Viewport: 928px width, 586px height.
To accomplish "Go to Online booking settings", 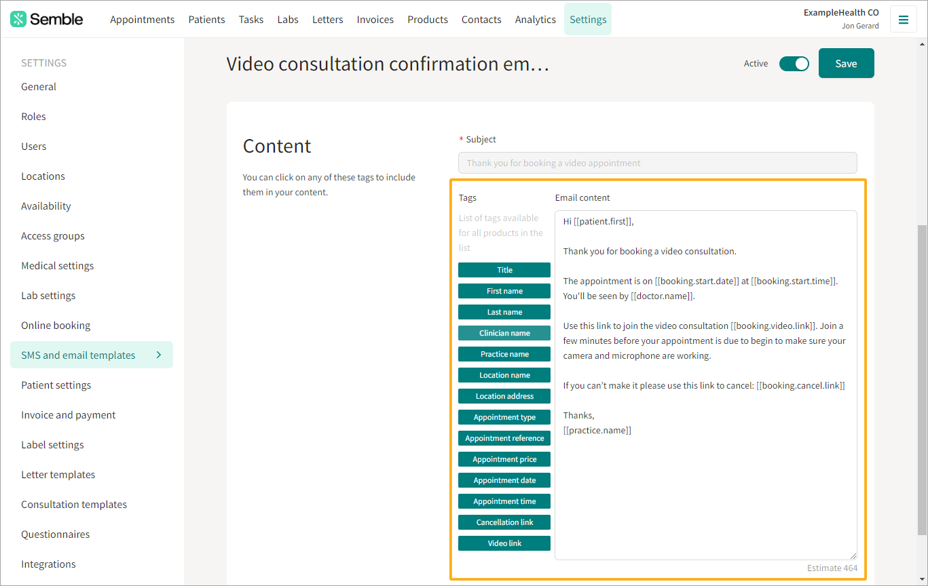I will [x=56, y=326].
